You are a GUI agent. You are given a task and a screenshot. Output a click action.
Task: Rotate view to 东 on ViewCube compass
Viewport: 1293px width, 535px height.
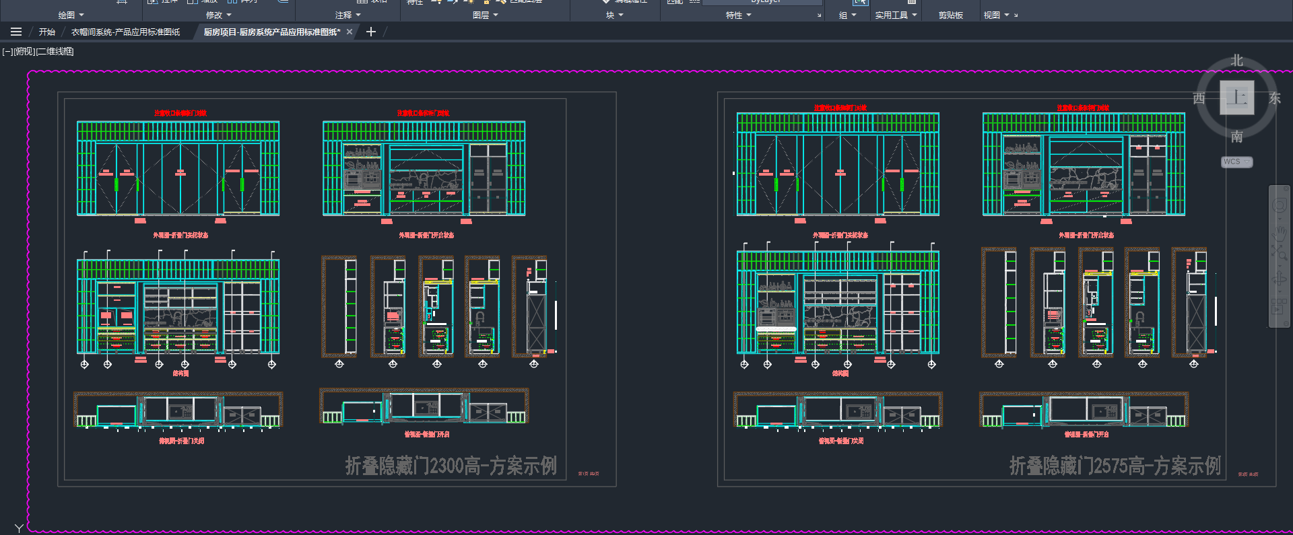point(1275,98)
